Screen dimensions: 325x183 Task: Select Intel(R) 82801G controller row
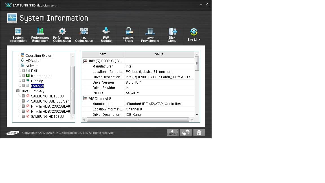[138, 61]
